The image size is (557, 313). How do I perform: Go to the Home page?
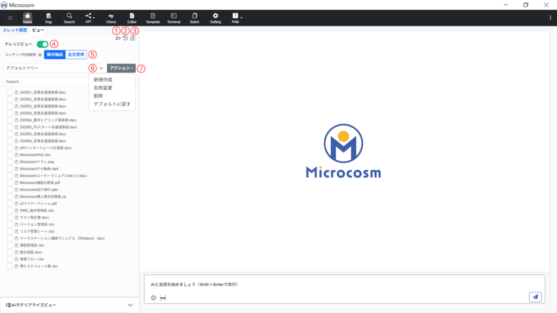click(x=27, y=18)
